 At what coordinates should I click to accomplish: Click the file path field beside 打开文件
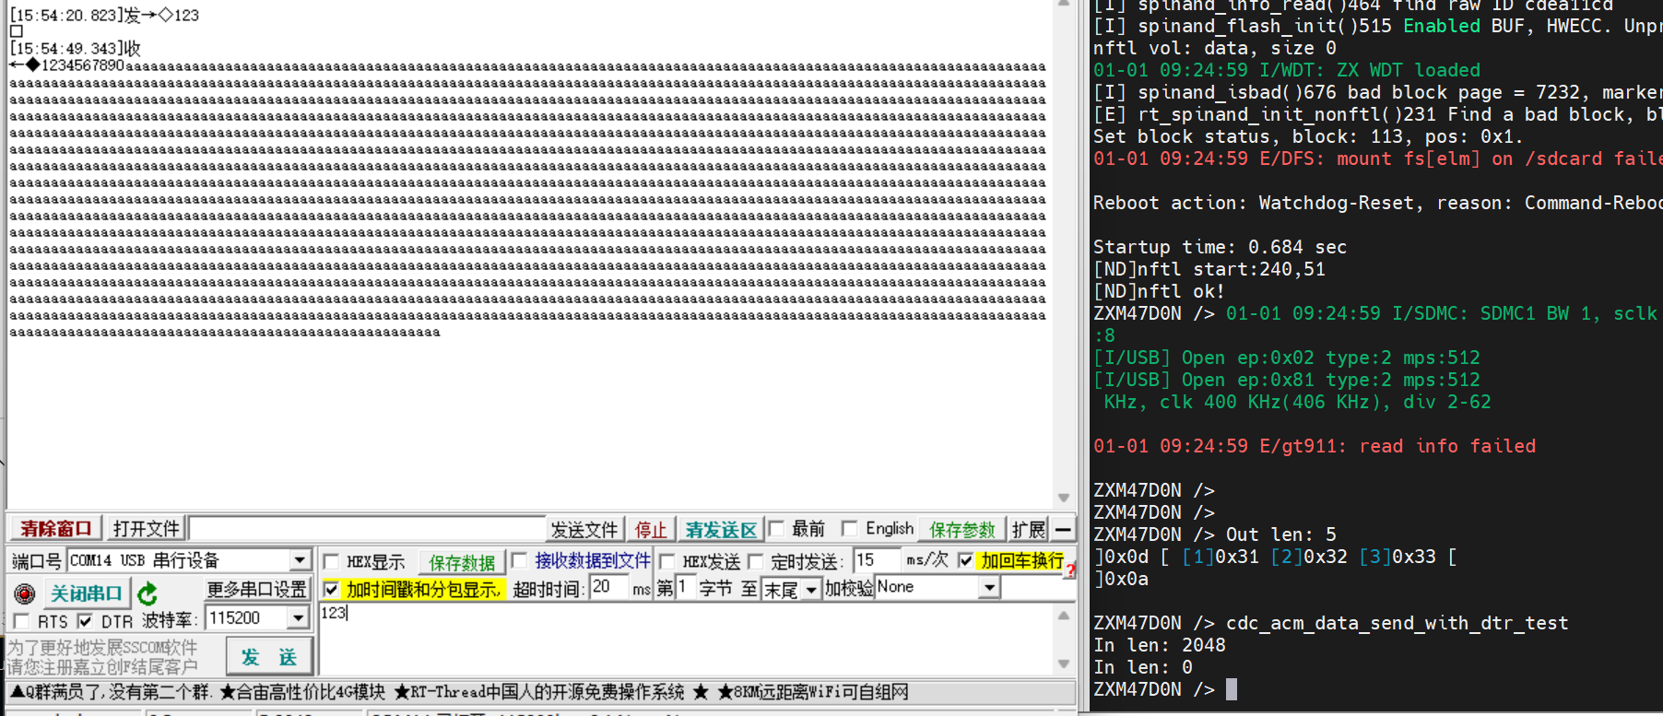[x=367, y=529]
